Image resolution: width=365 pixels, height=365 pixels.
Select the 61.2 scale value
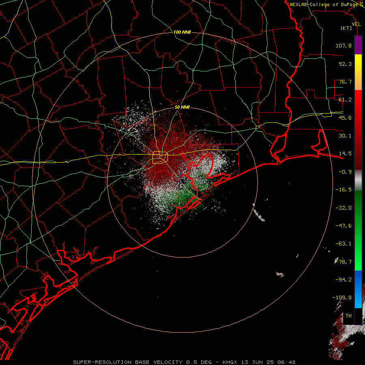click(345, 100)
